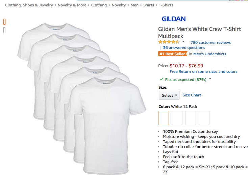248x178 pixels.
Task: Click the star rating icons
Action: [169, 42]
